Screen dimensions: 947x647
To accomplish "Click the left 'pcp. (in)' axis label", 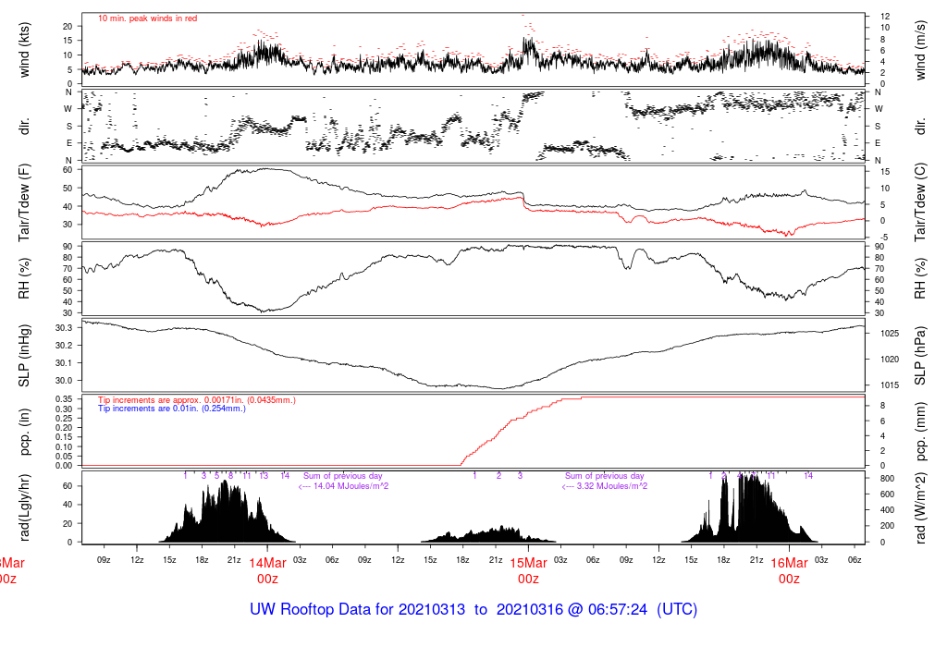I will (24, 433).
